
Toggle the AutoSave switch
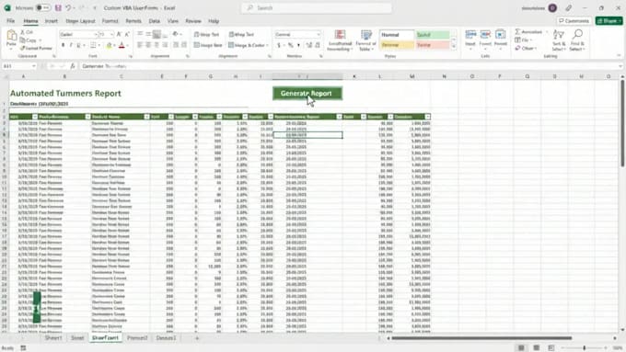pos(42,7)
